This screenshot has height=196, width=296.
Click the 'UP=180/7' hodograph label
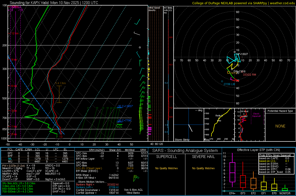242,54
